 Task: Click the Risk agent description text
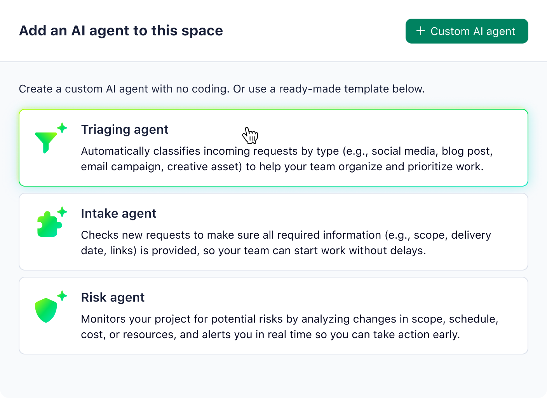[x=289, y=326]
